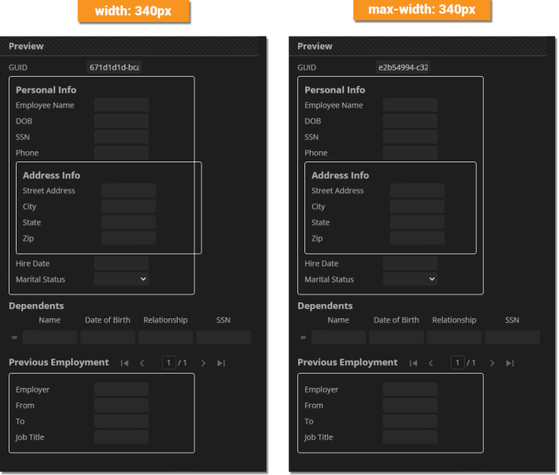The width and height of the screenshot is (559, 475).
Task: Click 'Previous Employment' heading in right preview
Action: (348, 363)
